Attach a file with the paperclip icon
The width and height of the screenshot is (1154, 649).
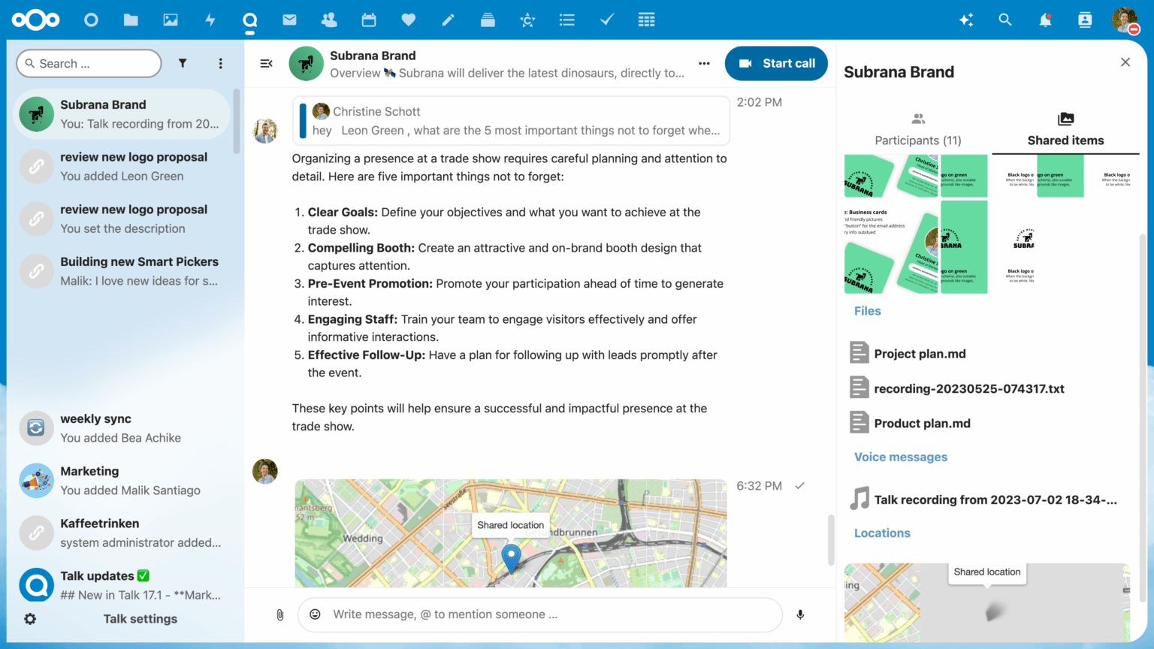pyautogui.click(x=279, y=614)
